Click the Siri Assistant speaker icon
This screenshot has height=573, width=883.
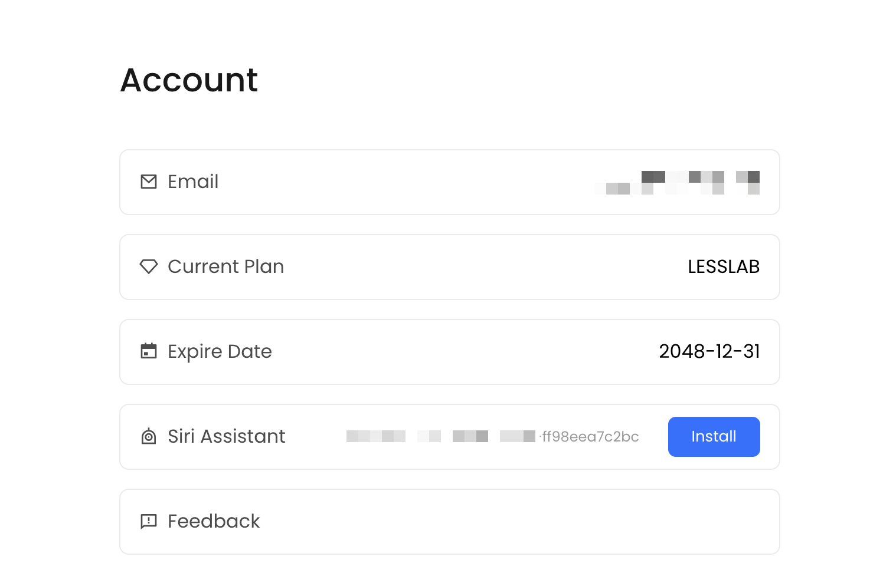(x=149, y=437)
